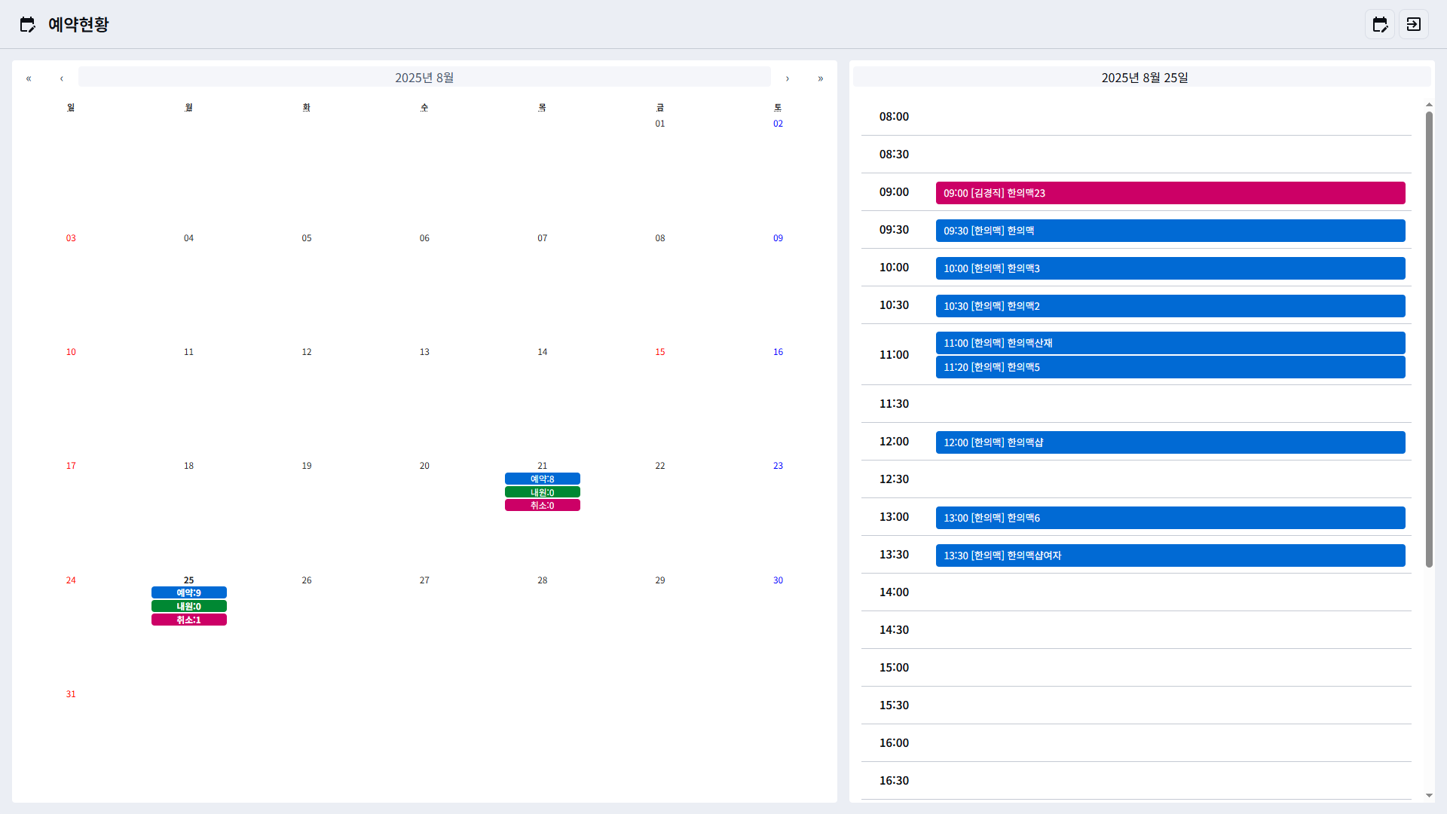This screenshot has height=814, width=1447.
Task: Select August 21 on the calendar
Action: tap(542, 466)
